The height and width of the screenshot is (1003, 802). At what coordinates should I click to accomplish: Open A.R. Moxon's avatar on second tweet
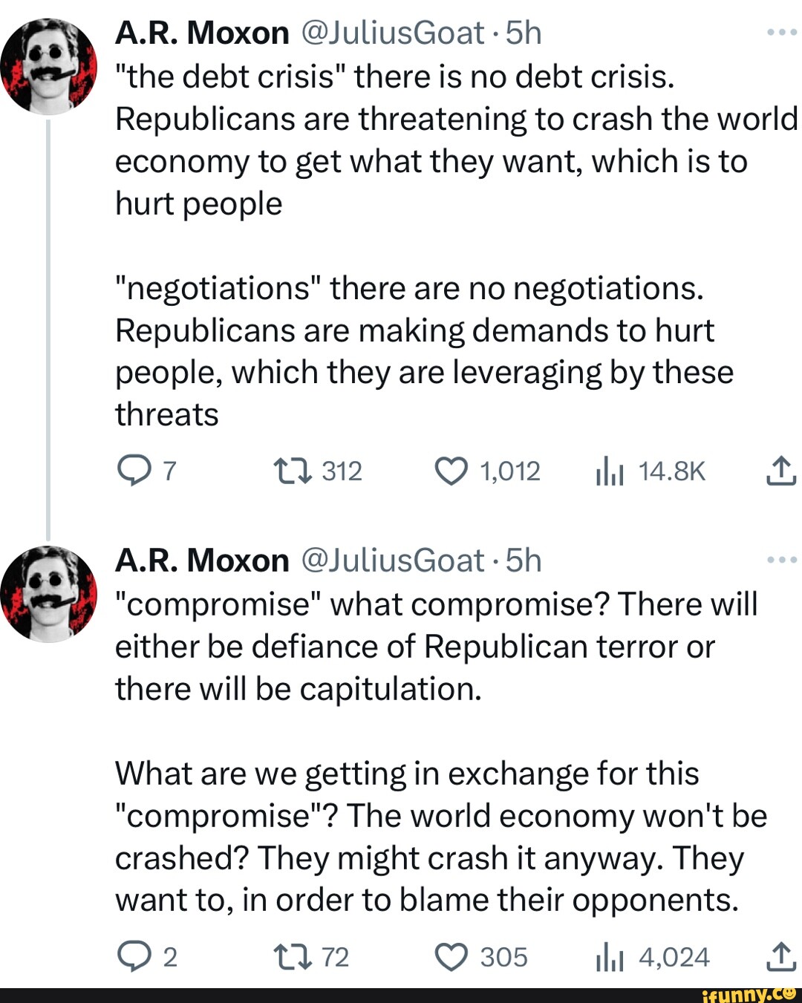[x=49, y=594]
